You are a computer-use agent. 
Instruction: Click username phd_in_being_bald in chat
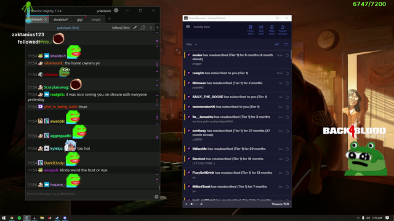(60, 107)
